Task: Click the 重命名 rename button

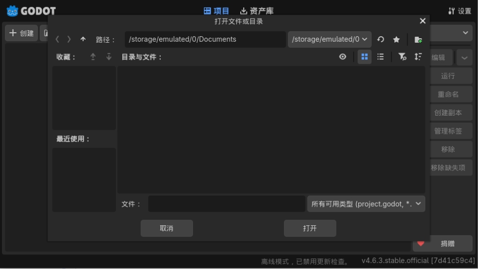Action: [451, 95]
